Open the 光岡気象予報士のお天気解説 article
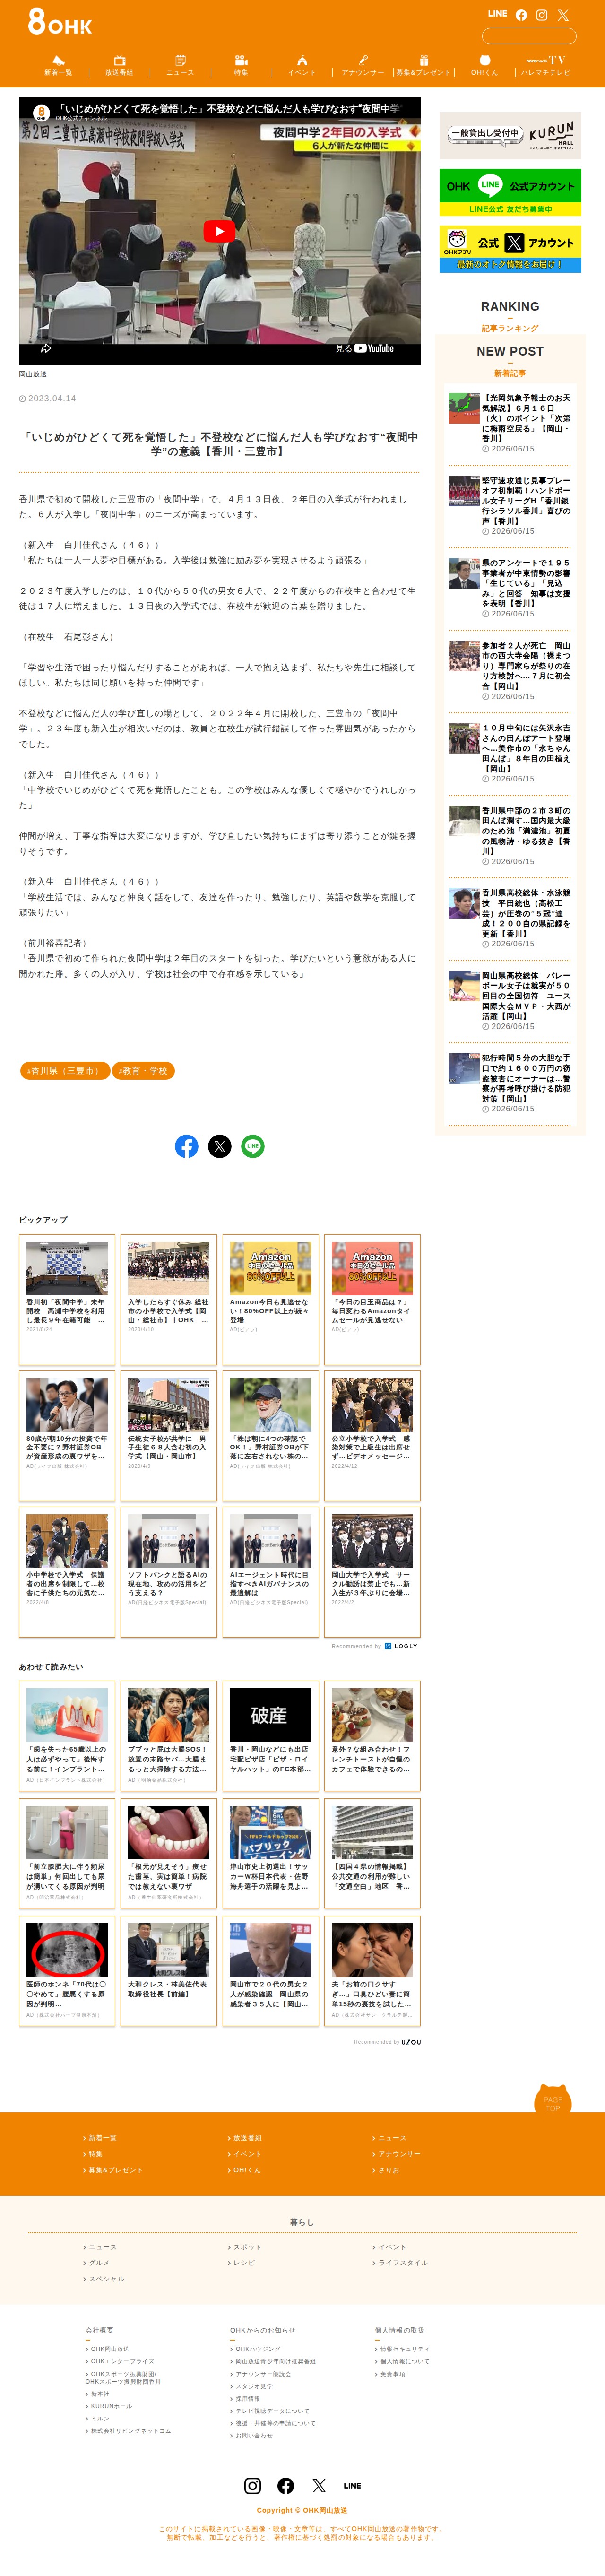605x2576 pixels. 510,423
